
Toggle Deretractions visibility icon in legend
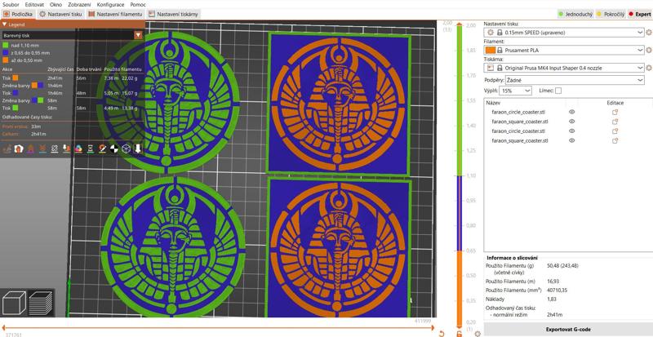pyautogui.click(x=42, y=149)
